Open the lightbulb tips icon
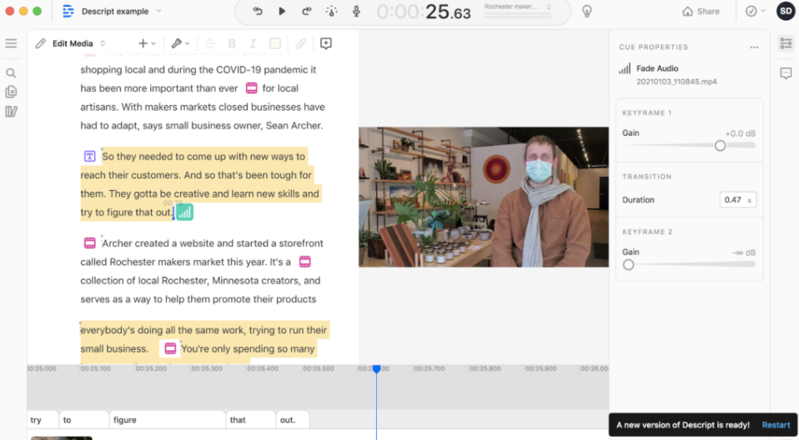 click(x=587, y=11)
